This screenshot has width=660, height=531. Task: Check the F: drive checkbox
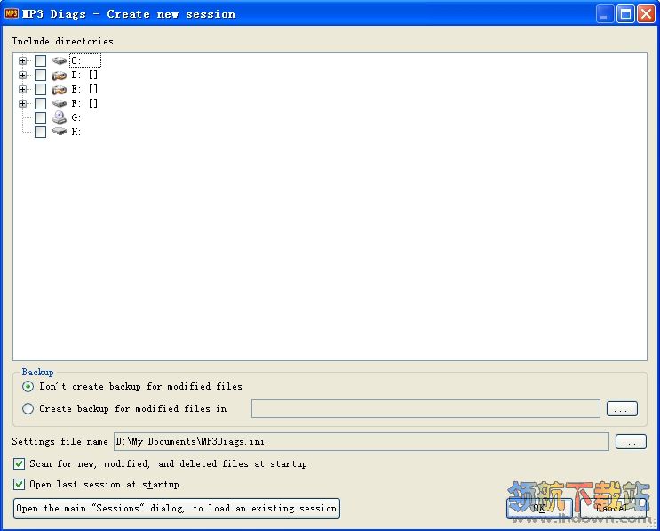(40, 103)
